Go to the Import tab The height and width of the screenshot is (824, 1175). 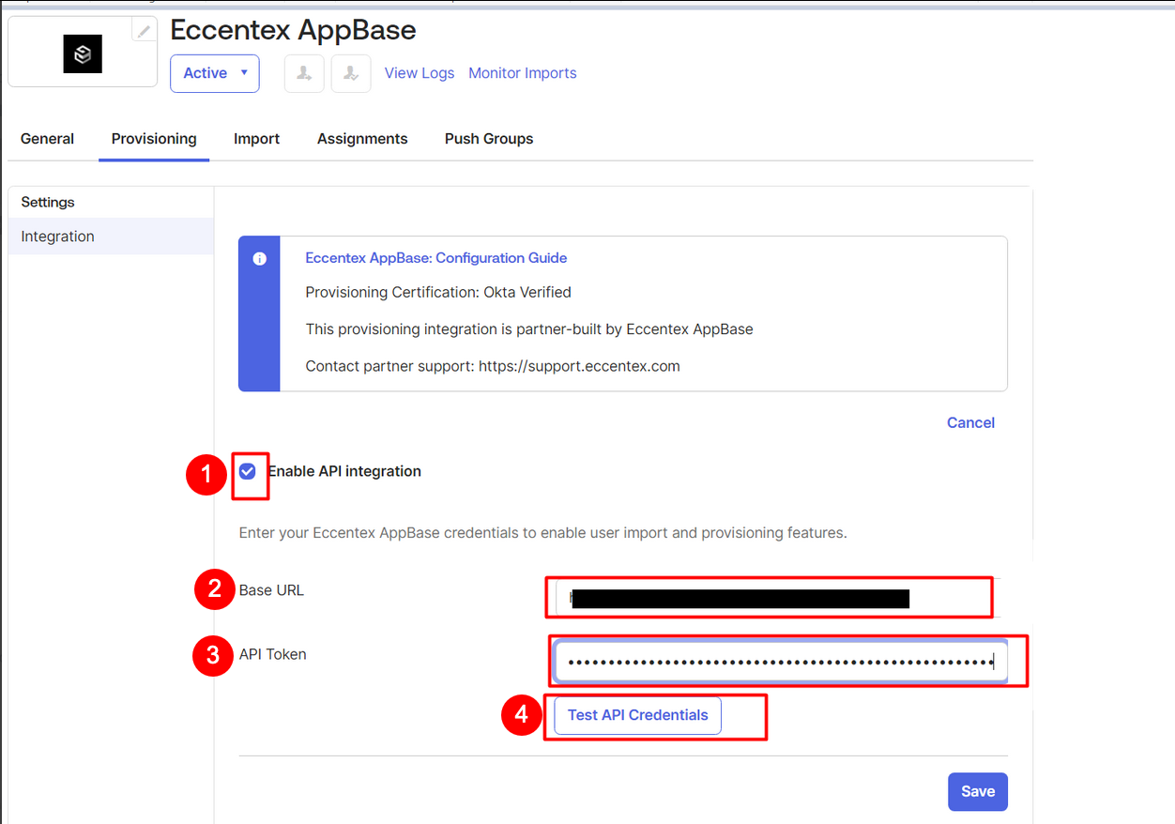257,139
